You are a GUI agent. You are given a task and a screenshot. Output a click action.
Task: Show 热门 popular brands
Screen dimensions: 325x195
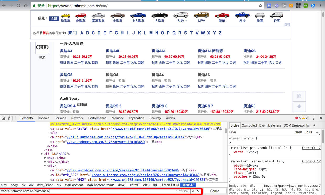tap(72, 33)
